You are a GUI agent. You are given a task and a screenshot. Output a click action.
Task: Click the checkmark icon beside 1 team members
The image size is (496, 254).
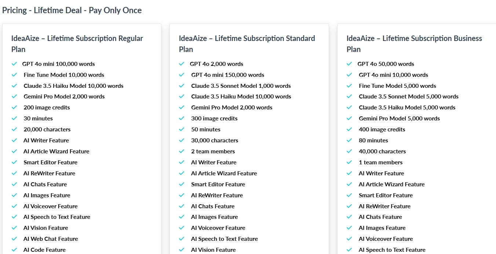point(349,162)
